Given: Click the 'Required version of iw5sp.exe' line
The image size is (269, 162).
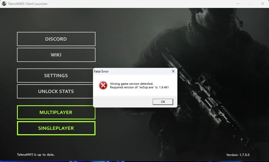Looking at the screenshot, I should point(139,87).
